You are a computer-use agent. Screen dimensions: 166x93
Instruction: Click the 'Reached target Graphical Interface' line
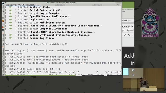click(37, 29)
